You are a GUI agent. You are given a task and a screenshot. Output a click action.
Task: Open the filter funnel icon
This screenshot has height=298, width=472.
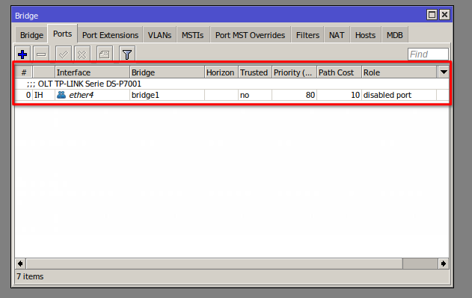point(127,55)
